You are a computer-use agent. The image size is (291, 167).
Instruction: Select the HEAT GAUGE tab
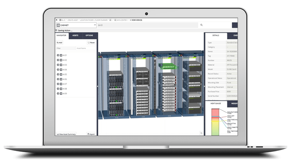[x=216, y=103]
